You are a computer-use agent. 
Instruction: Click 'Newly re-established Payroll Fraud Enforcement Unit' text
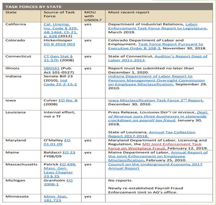146,190
